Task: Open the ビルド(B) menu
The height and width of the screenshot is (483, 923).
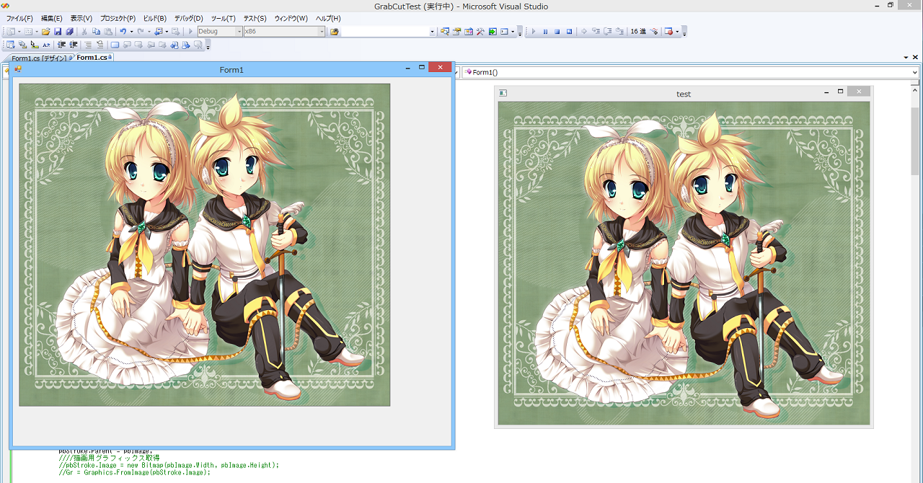Action: point(154,18)
